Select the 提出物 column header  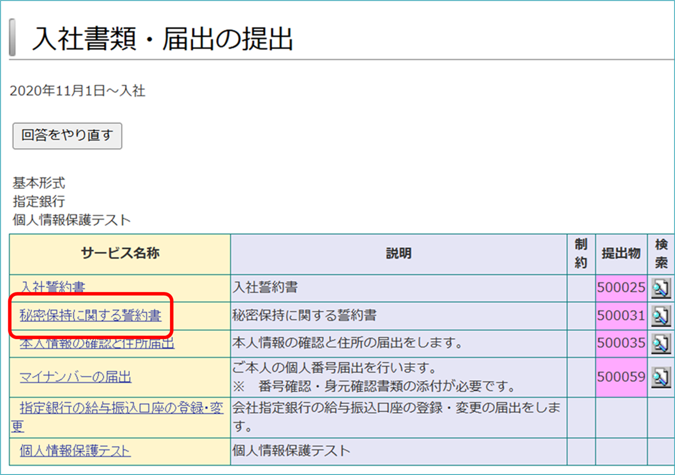point(621,254)
